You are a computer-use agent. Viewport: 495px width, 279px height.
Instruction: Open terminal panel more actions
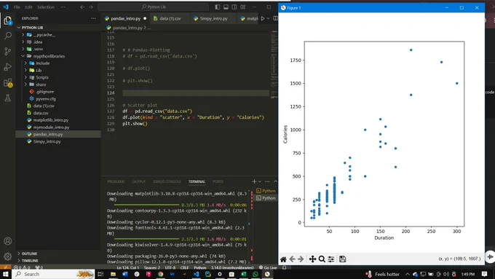(267, 181)
